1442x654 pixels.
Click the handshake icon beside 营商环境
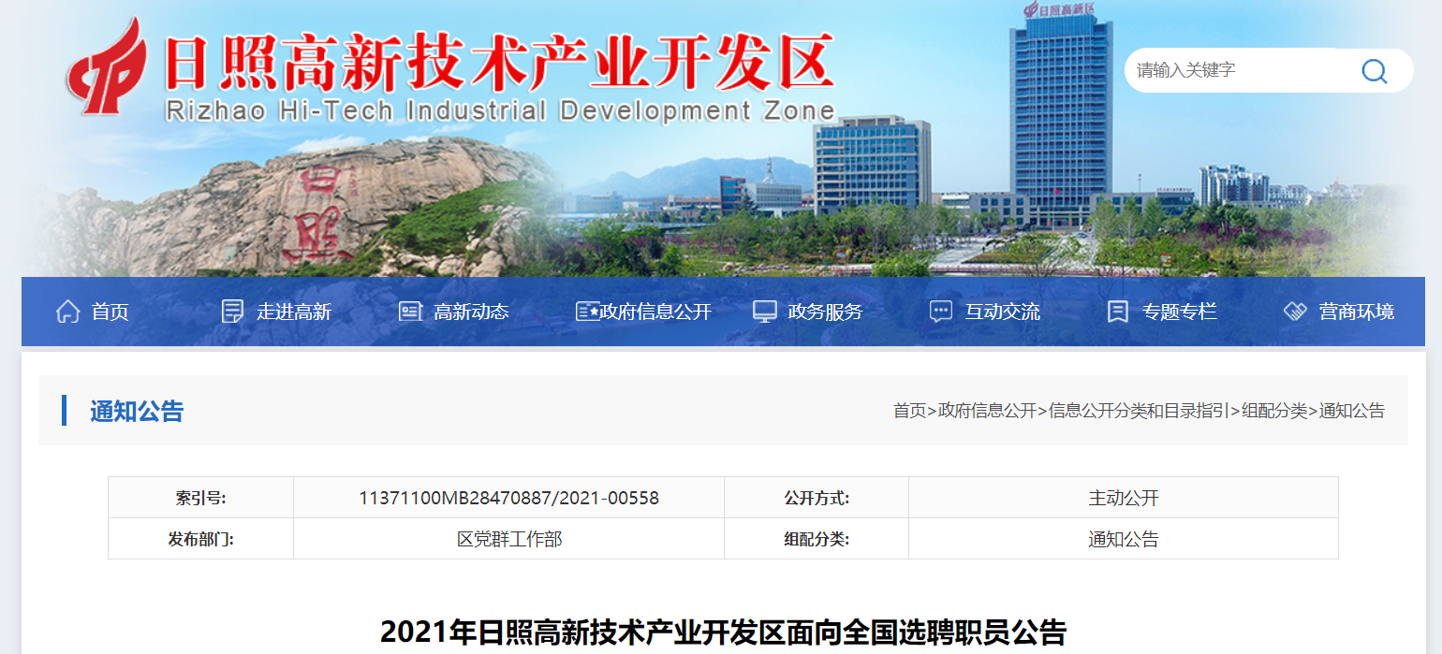pos(1295,312)
